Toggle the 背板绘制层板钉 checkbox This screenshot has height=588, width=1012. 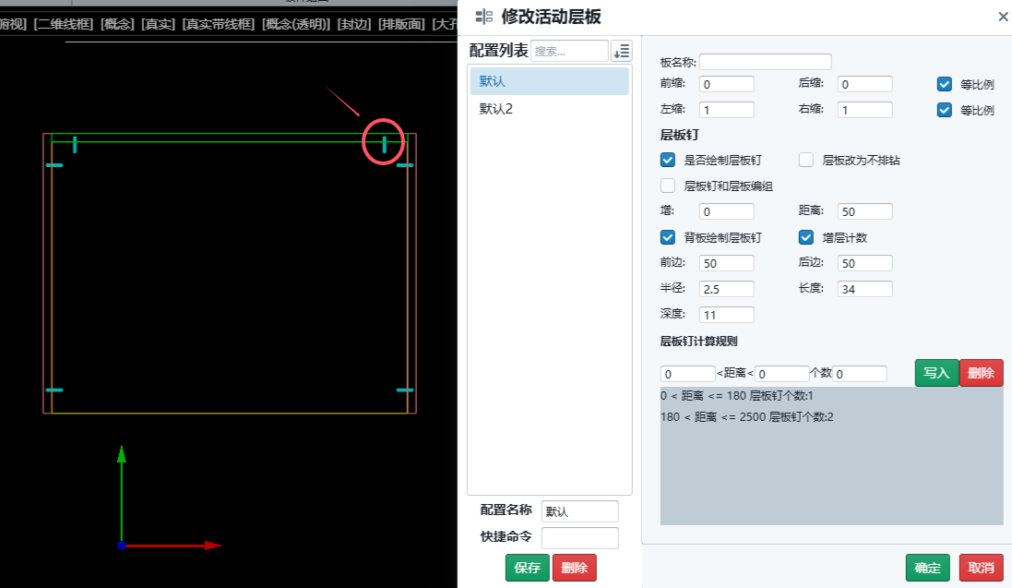coord(668,237)
